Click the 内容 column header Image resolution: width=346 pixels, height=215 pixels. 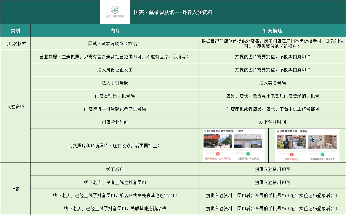[115, 31]
